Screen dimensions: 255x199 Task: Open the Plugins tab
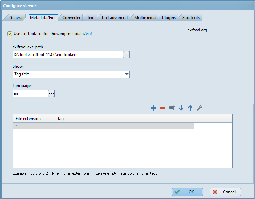(169, 18)
